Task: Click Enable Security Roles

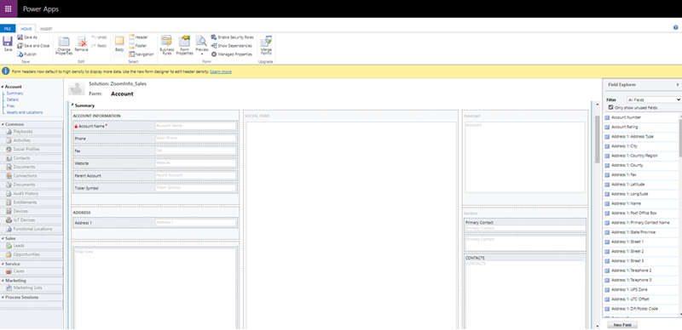Action: tap(232, 37)
